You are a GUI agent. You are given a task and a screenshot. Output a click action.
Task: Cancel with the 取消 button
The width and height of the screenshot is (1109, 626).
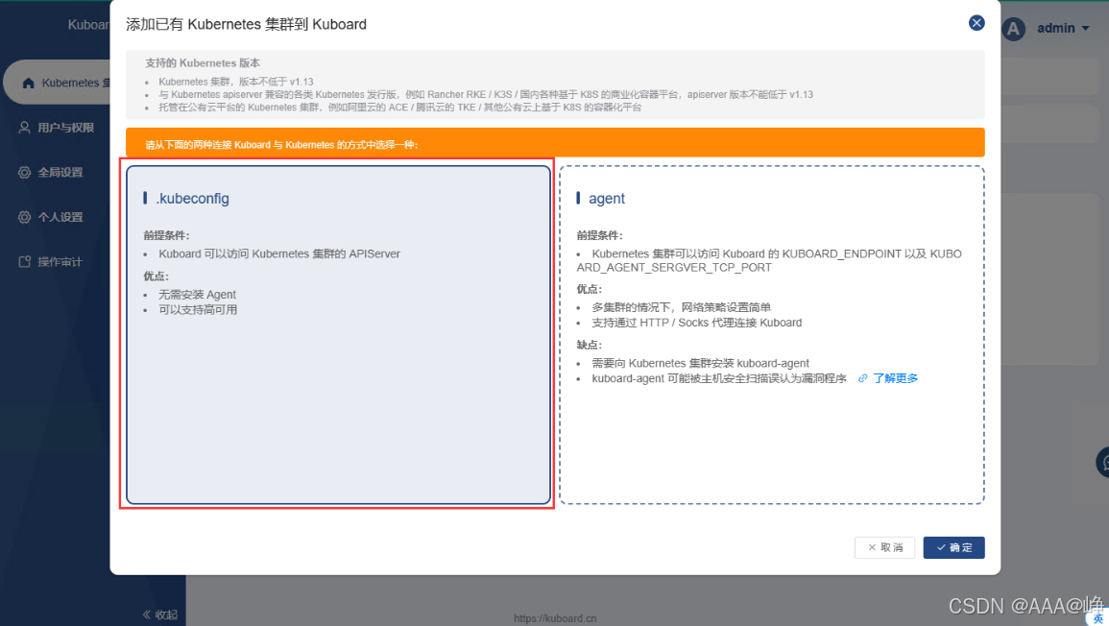coord(884,547)
